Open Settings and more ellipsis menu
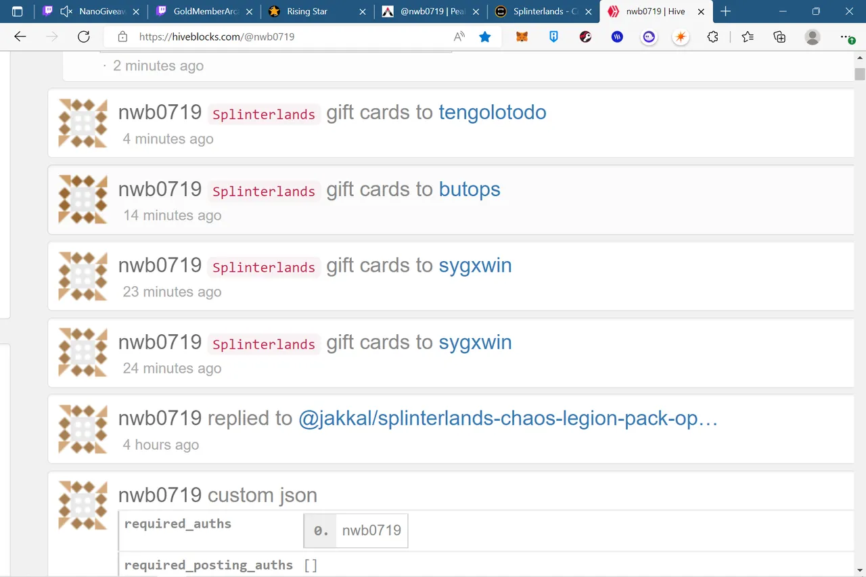The width and height of the screenshot is (866, 577). tap(846, 37)
